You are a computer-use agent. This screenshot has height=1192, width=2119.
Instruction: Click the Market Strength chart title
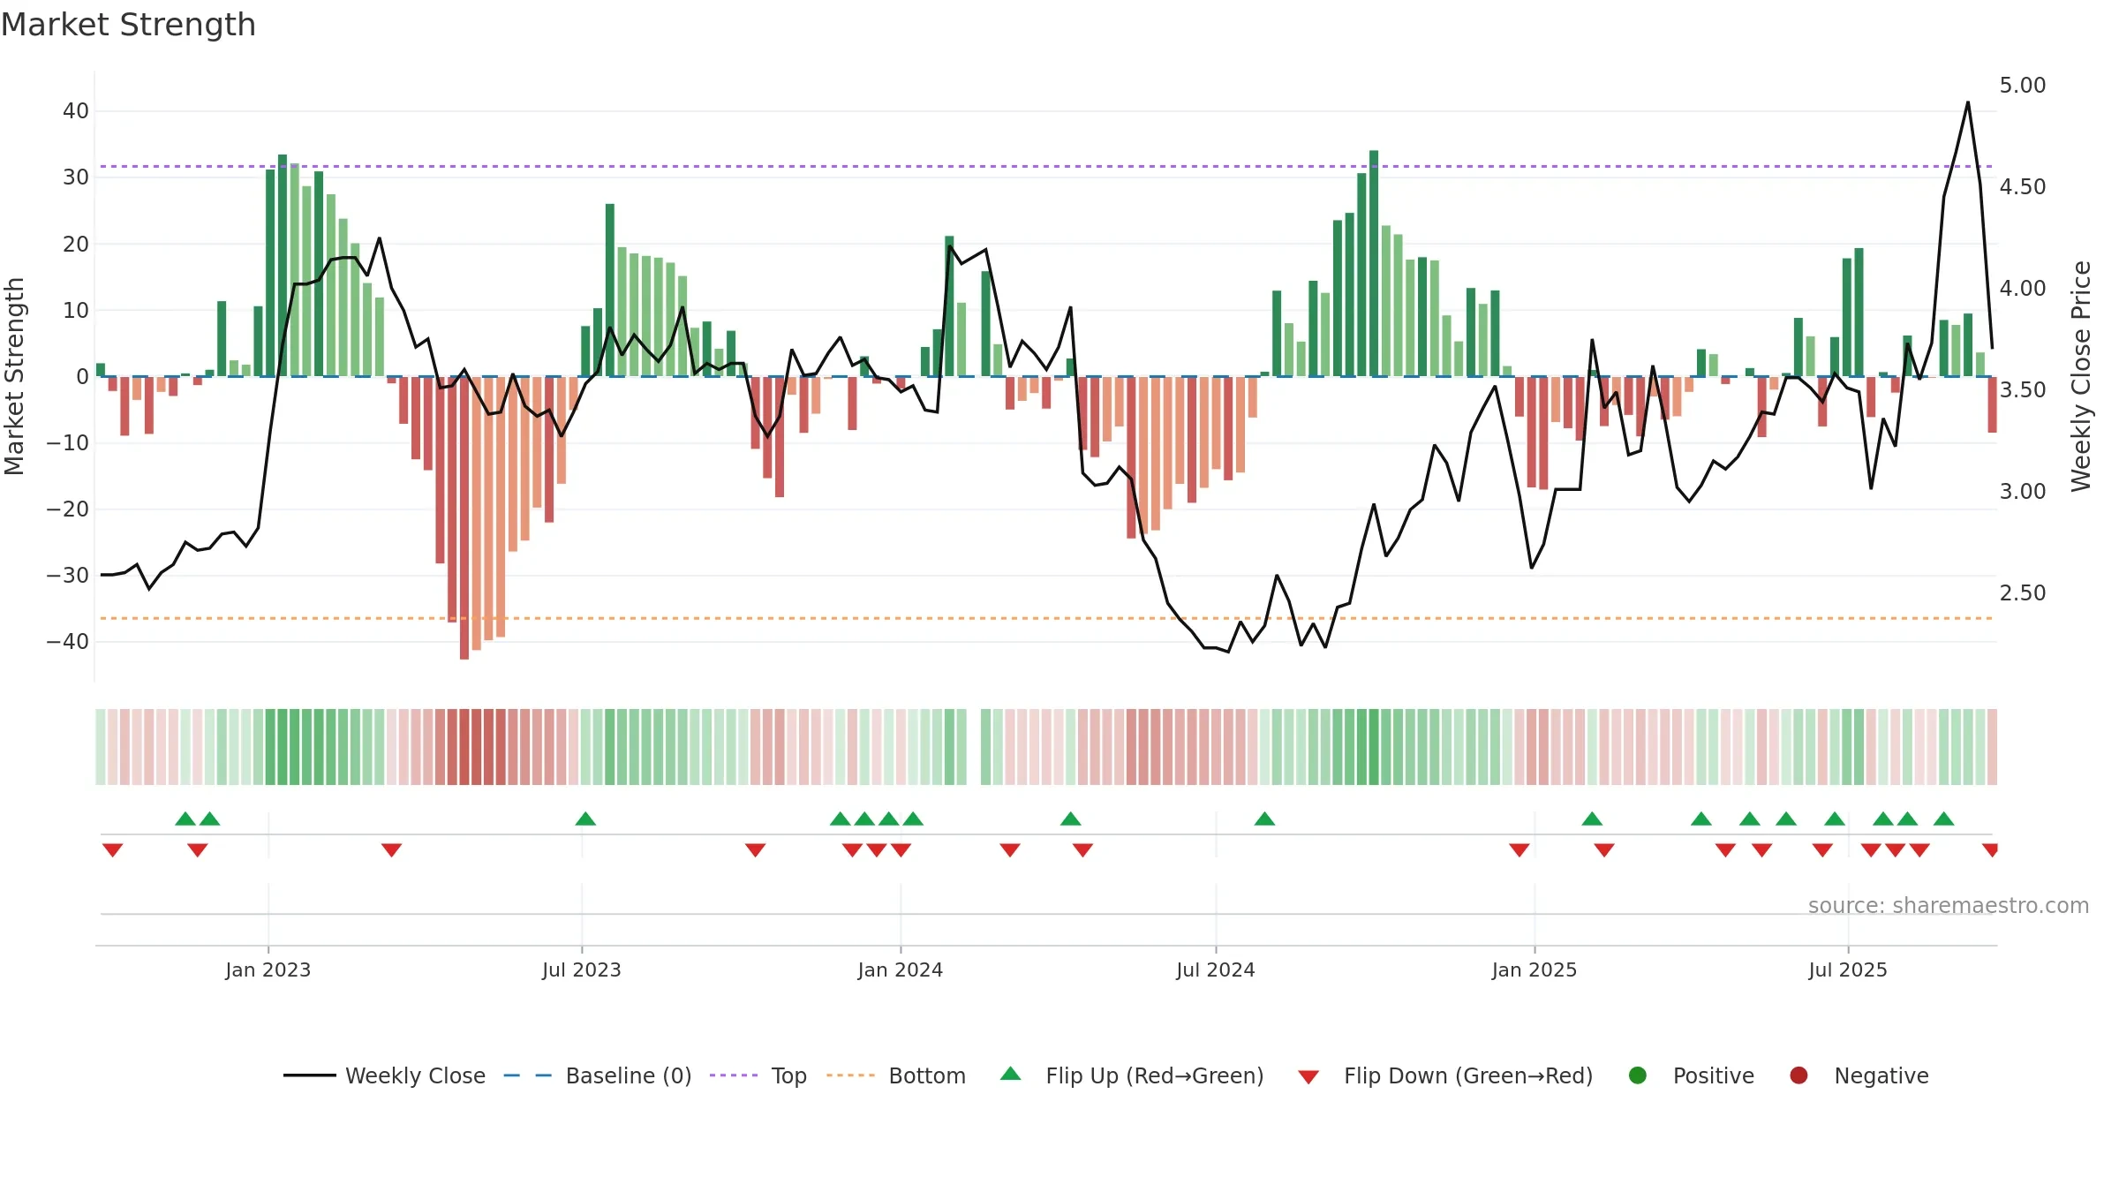pyautogui.click(x=128, y=25)
